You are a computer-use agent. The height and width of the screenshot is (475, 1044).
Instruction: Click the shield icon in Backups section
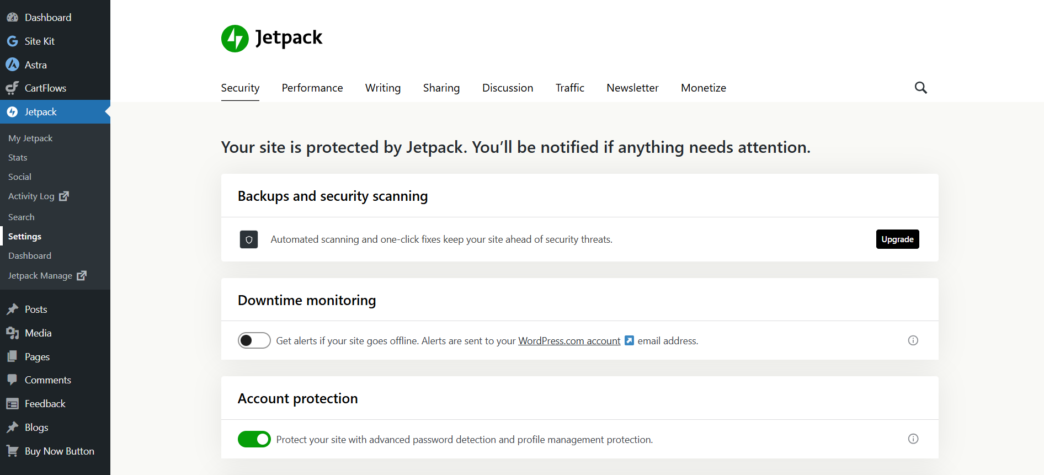tap(249, 239)
